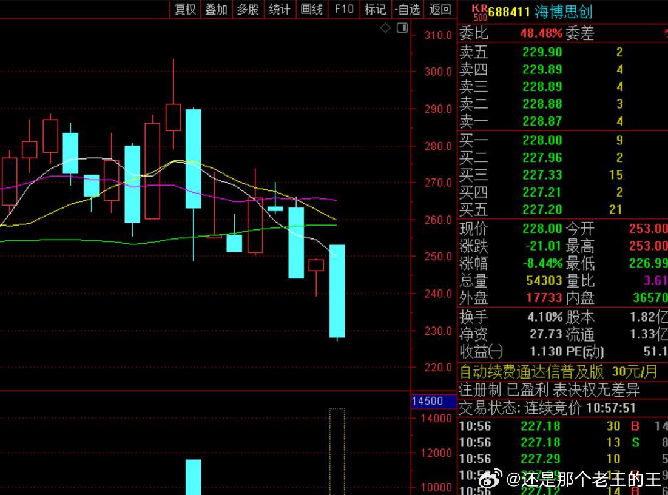Click the tall cyan candlestick near 290
The height and width of the screenshot is (495, 668).
[x=194, y=158]
